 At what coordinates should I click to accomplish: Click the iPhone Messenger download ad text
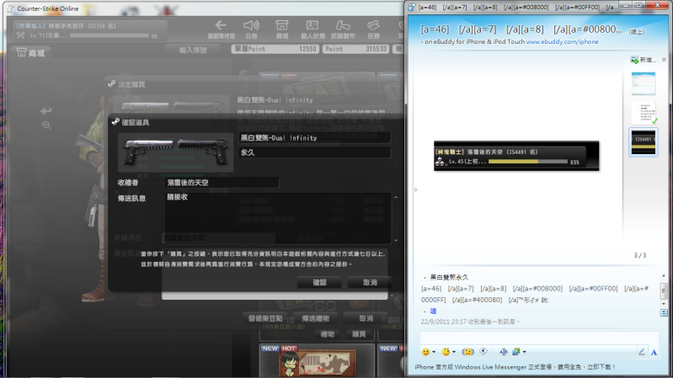[x=515, y=367]
